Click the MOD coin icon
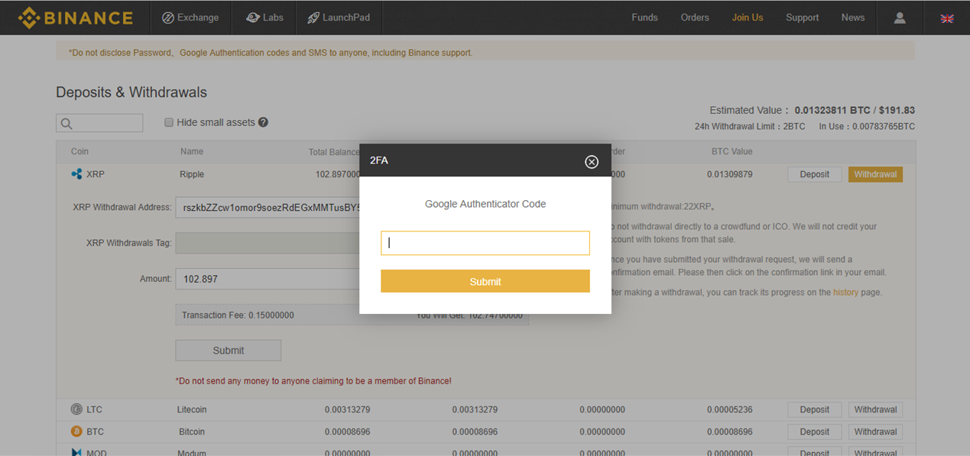The height and width of the screenshot is (456, 970). (x=76, y=452)
